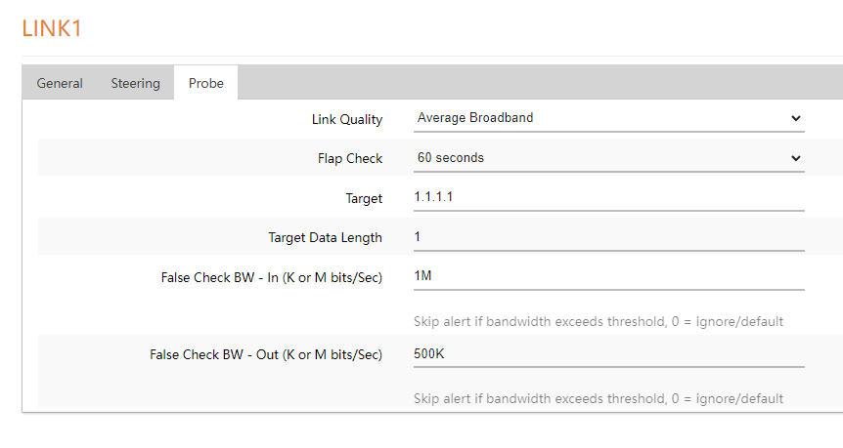Click the skip alert hint under BW Out

[598, 398]
